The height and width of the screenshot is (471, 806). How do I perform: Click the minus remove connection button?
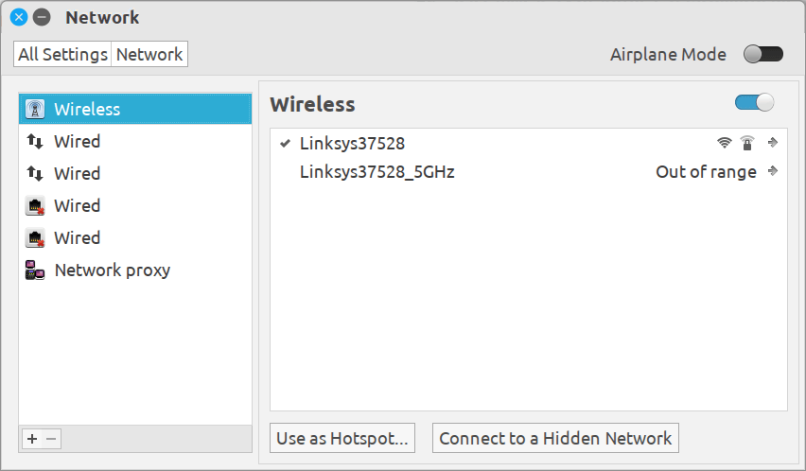click(52, 439)
